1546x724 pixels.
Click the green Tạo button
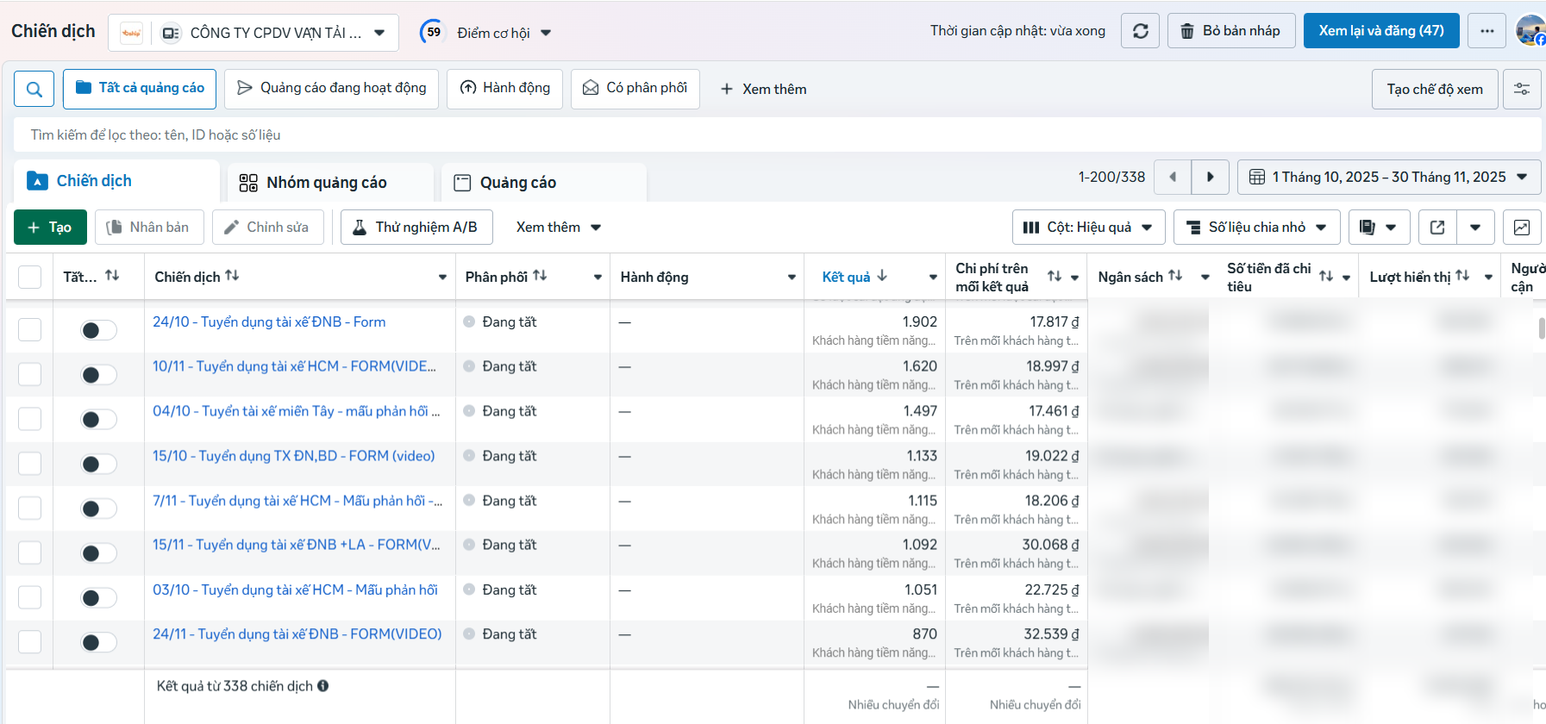click(x=50, y=228)
